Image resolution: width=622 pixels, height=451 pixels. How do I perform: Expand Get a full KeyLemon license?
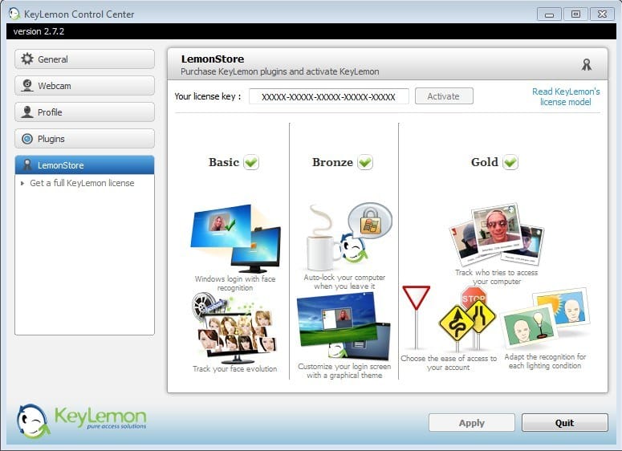(x=22, y=183)
